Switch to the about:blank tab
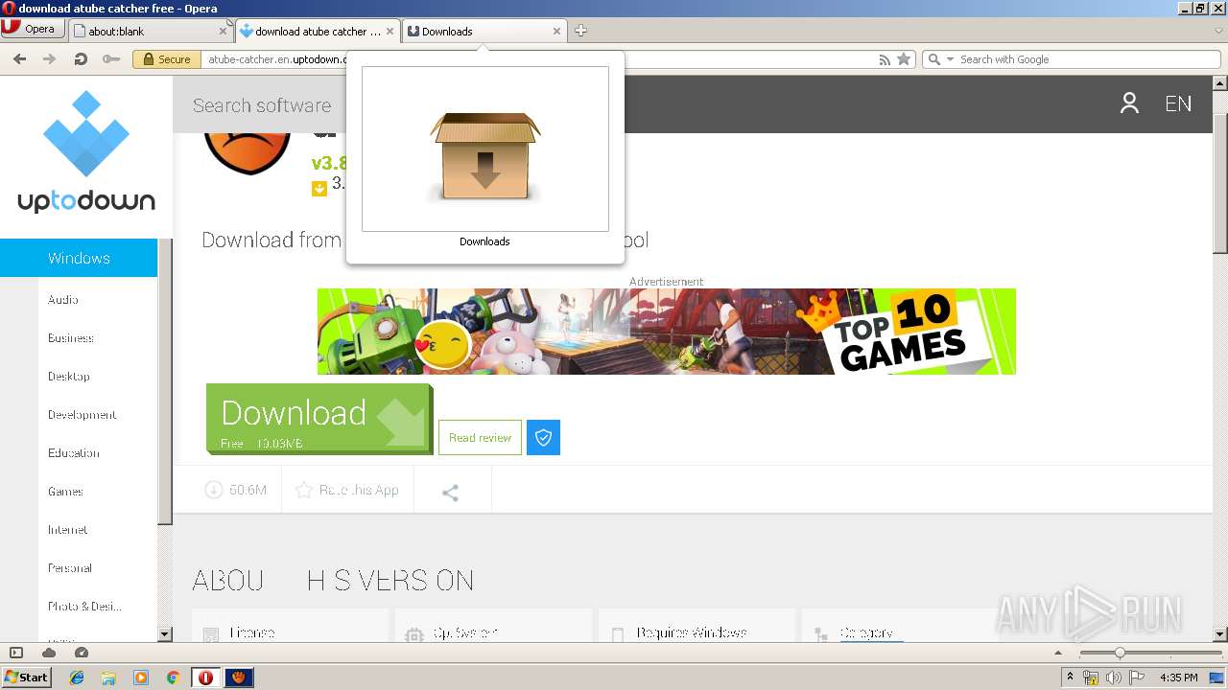 [x=152, y=31]
